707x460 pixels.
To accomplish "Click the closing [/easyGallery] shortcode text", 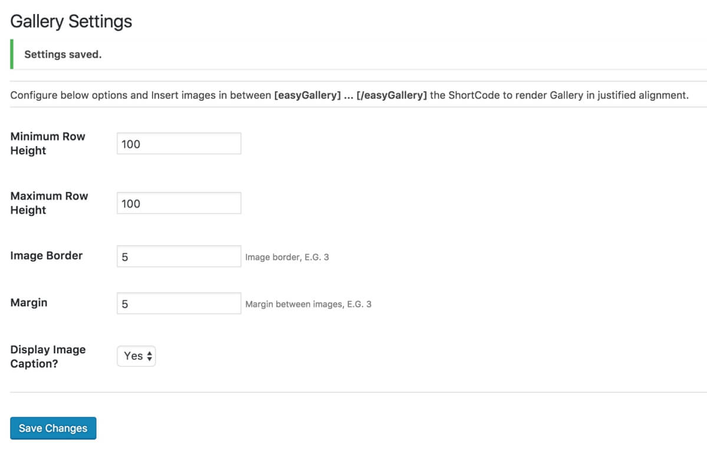I will 392,95.
